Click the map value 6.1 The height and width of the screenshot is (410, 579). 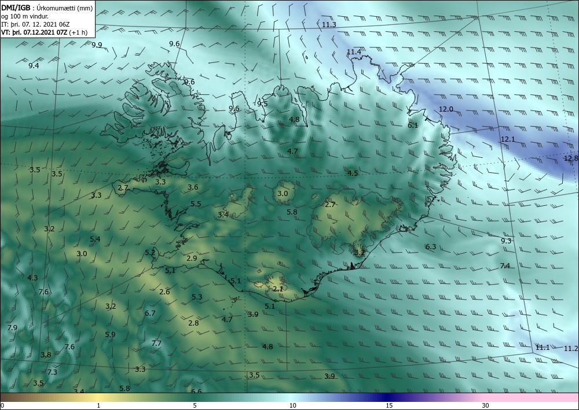point(413,125)
